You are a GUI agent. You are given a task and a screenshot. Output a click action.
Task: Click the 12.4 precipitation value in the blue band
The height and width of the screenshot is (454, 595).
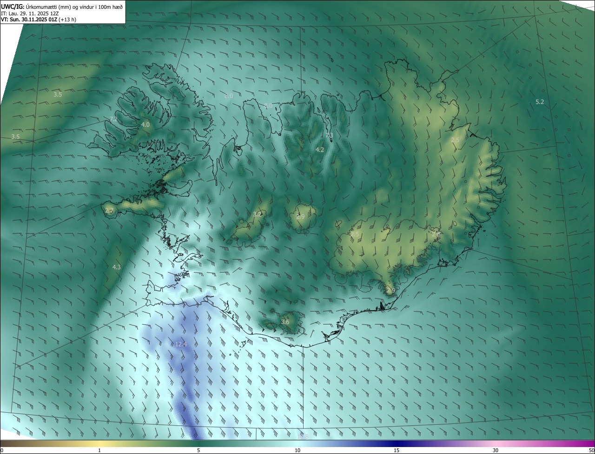point(181,344)
